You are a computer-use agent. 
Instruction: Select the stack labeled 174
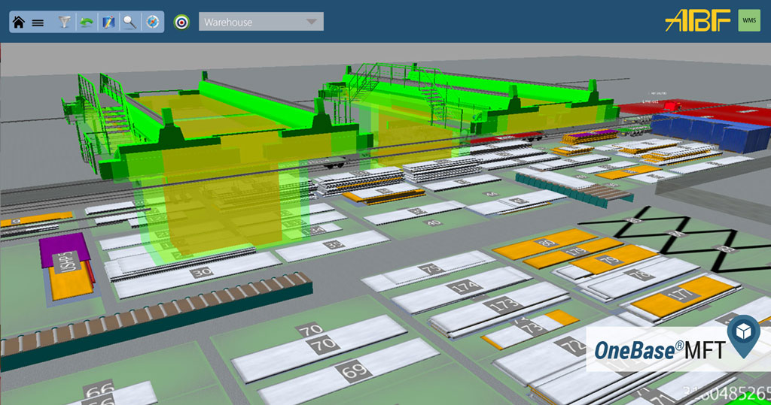click(465, 286)
